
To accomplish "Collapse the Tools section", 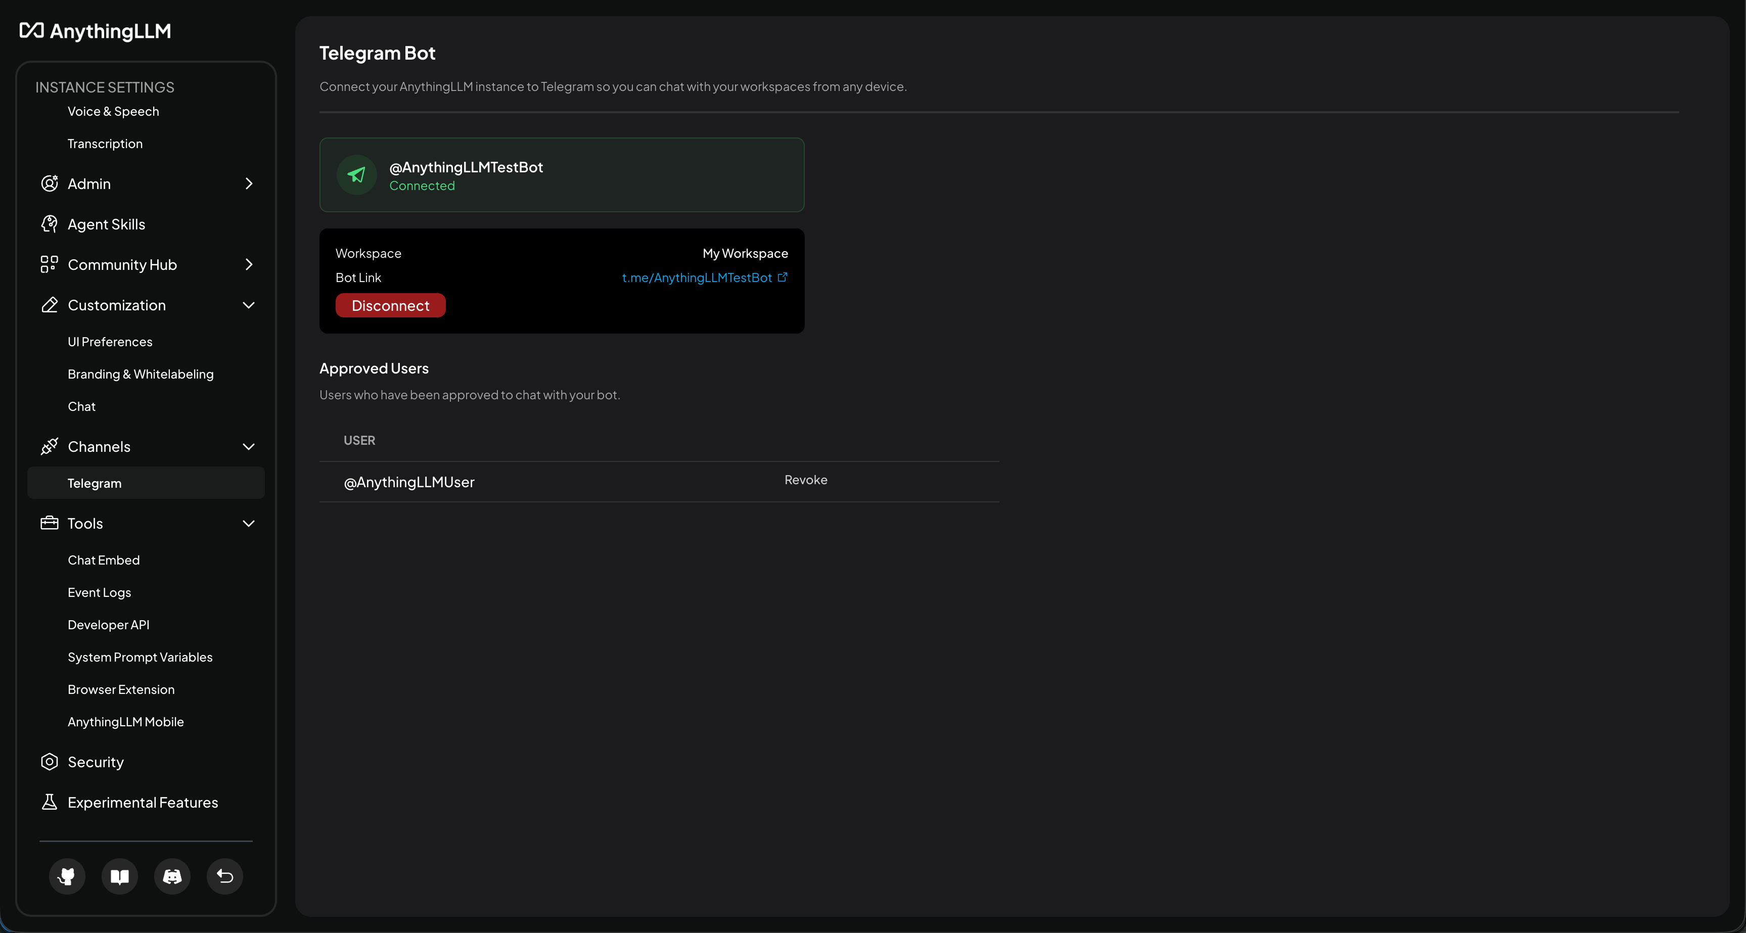I will pyautogui.click(x=249, y=523).
